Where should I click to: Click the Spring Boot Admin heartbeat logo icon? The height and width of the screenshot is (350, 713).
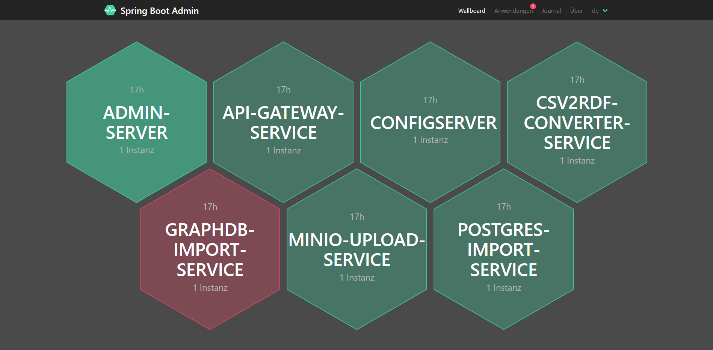click(110, 10)
